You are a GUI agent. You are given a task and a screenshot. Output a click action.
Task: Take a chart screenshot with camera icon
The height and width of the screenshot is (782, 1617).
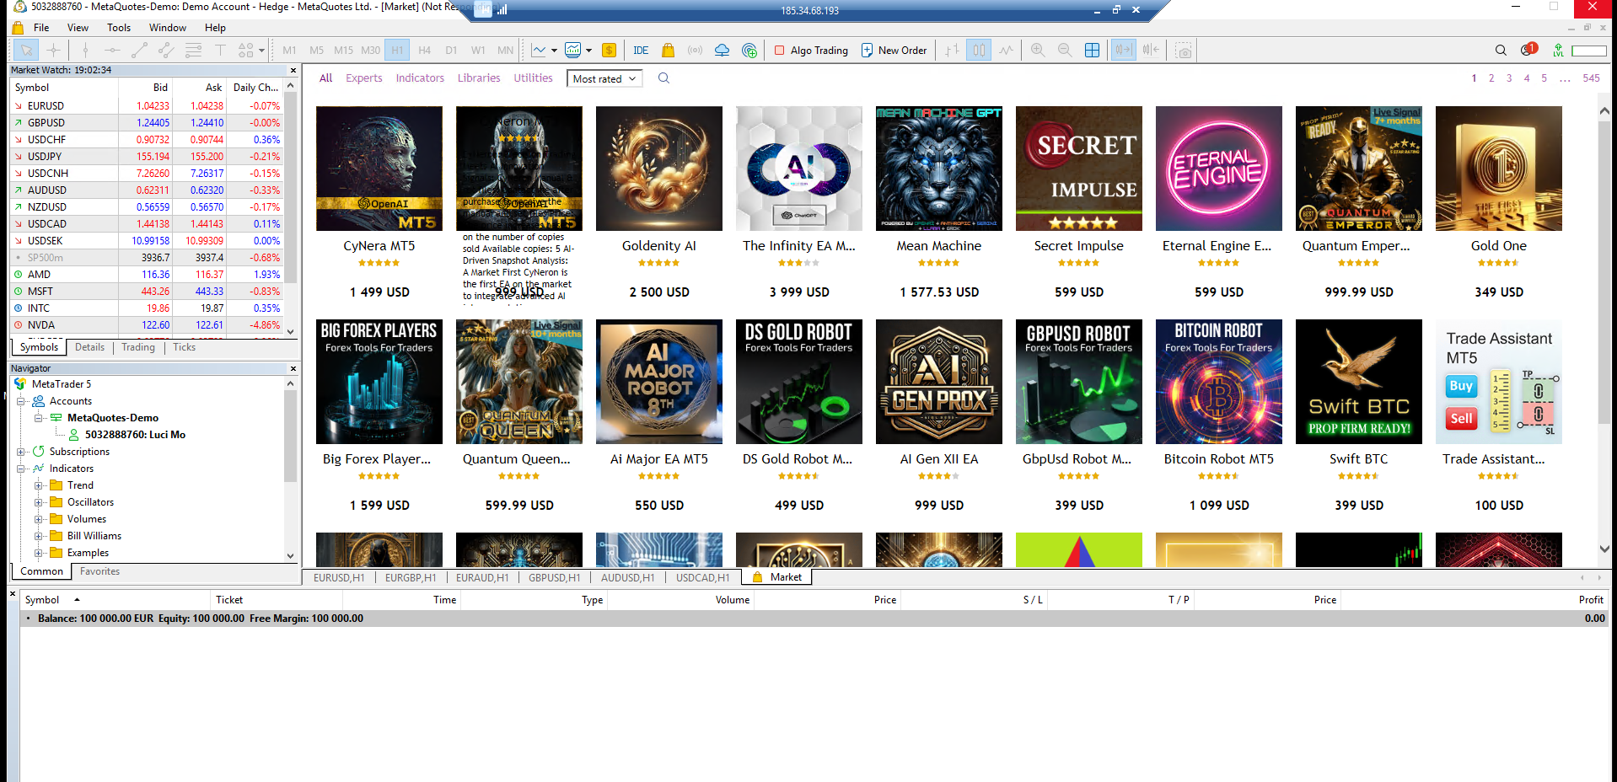click(1184, 51)
